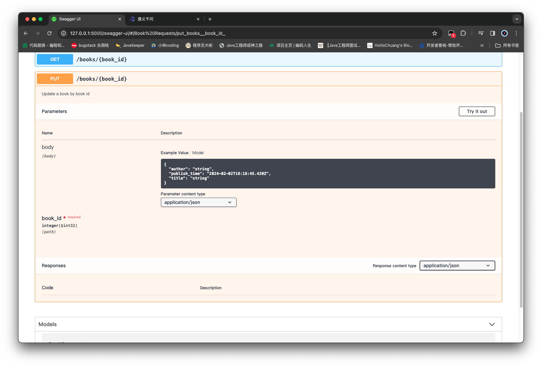Click the page vertical scrollbar
Screen dimensions: 542x367
[521, 210]
